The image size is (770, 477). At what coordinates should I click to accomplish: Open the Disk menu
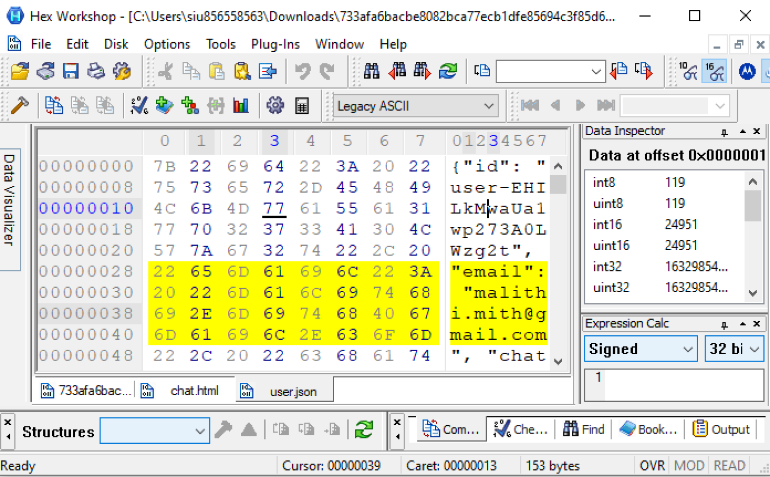(116, 44)
